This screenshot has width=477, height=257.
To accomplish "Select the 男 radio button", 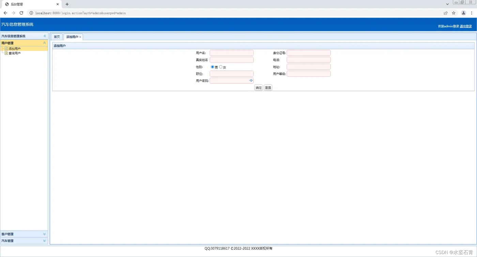I will pos(213,67).
